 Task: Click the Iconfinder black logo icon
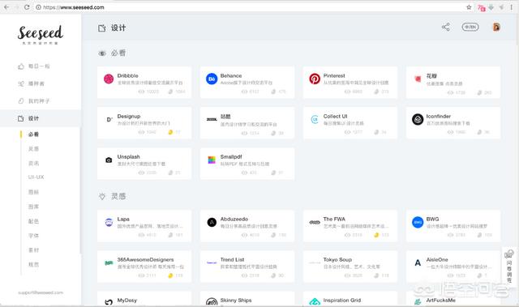[x=418, y=119]
